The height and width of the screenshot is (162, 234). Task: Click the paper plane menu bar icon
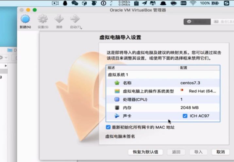point(144,3)
